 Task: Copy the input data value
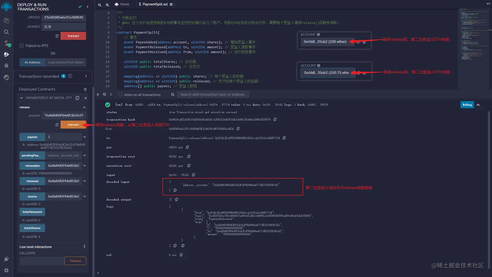coord(194,175)
